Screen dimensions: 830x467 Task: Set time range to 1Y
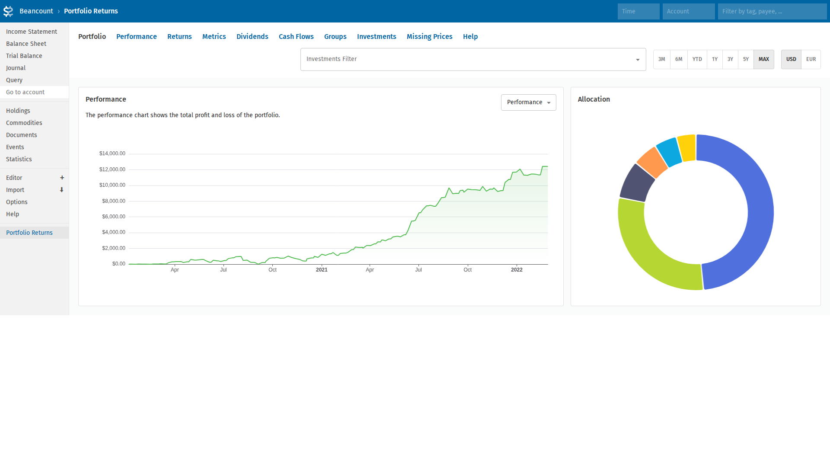[714, 59]
